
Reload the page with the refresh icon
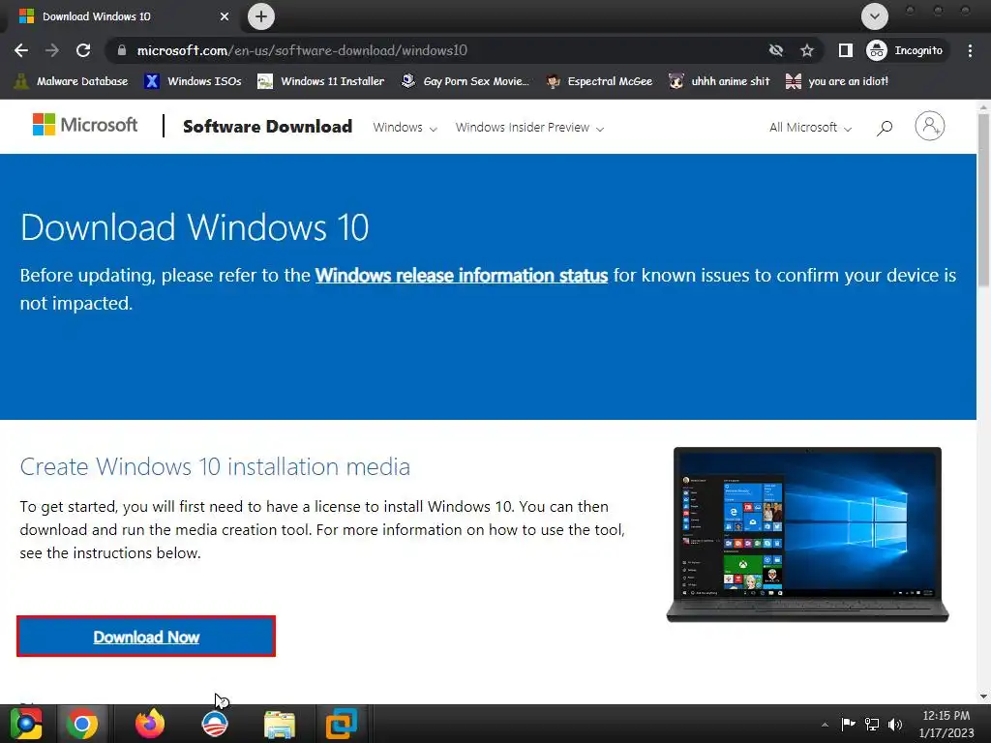[x=83, y=50]
